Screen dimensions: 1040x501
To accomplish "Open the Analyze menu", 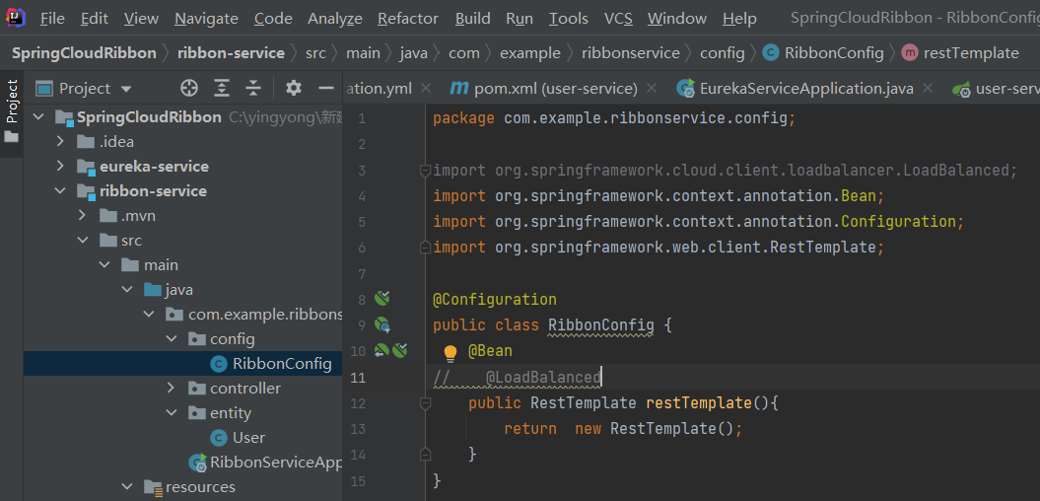I will [x=335, y=19].
